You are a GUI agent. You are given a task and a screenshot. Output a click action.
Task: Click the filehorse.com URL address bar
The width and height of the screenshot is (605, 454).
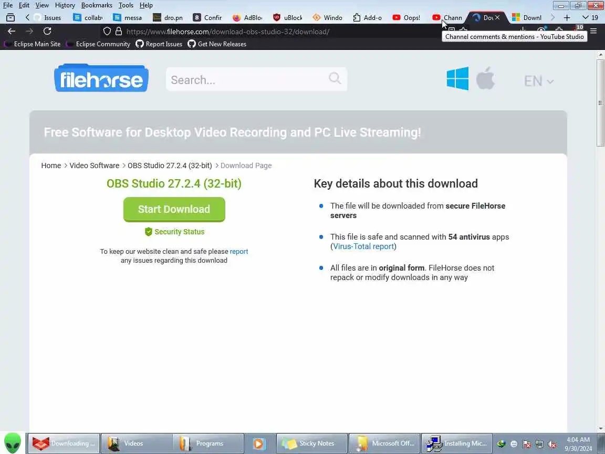coord(227,32)
